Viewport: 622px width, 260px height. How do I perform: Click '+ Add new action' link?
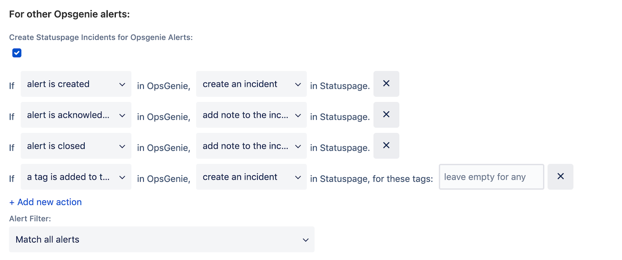[45, 202]
